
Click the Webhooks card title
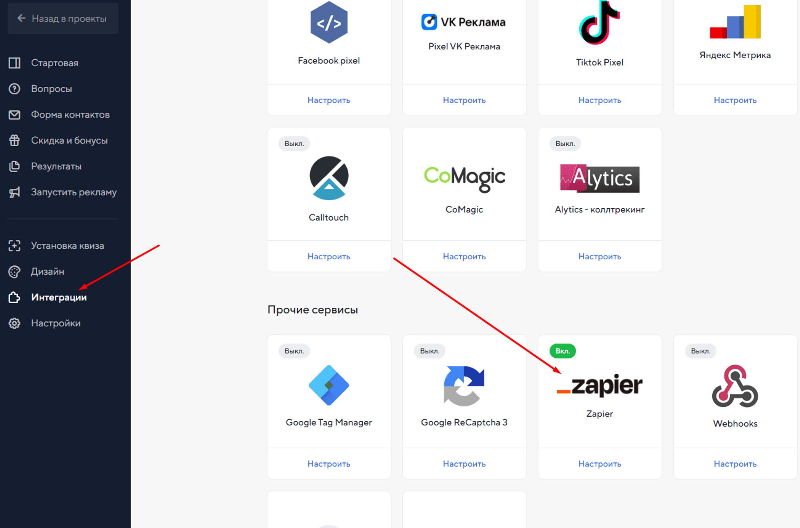click(735, 424)
